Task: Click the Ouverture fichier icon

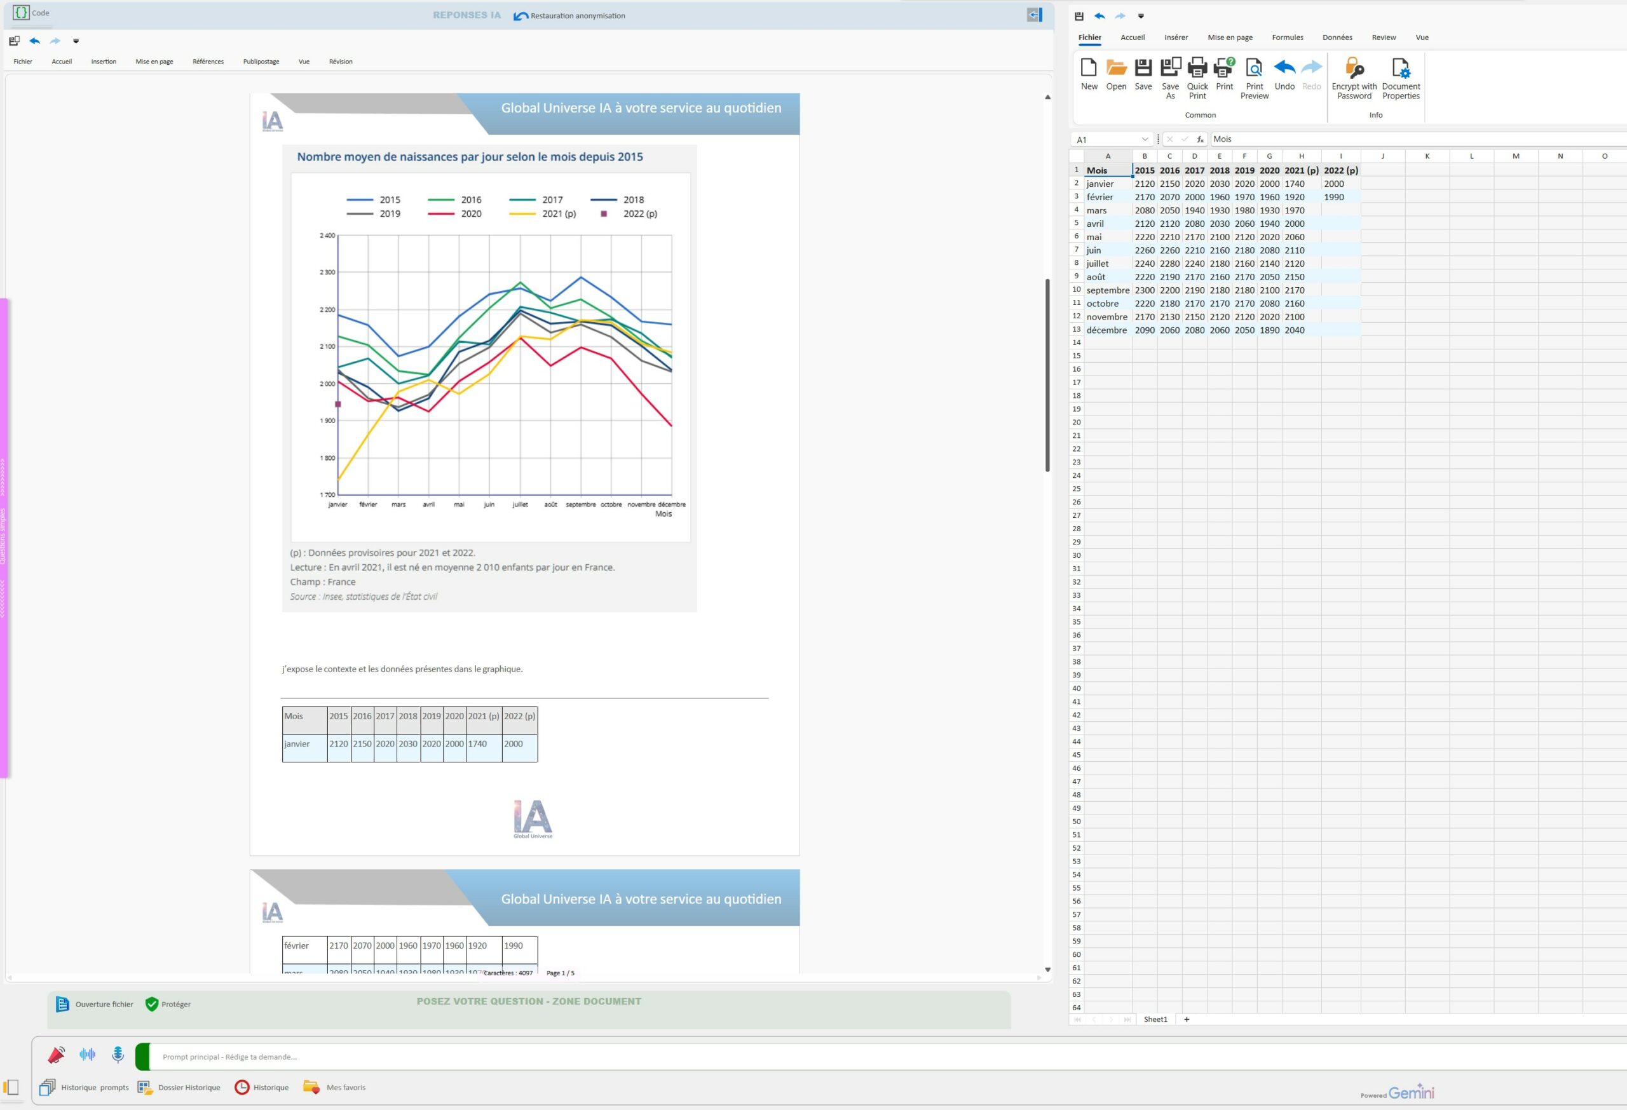Action: tap(62, 1005)
